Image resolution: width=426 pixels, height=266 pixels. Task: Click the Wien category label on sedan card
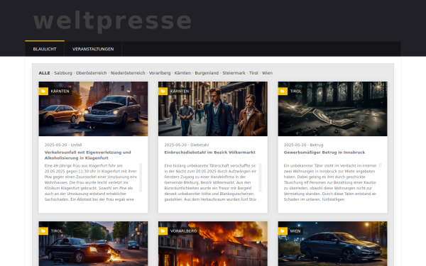(295, 231)
